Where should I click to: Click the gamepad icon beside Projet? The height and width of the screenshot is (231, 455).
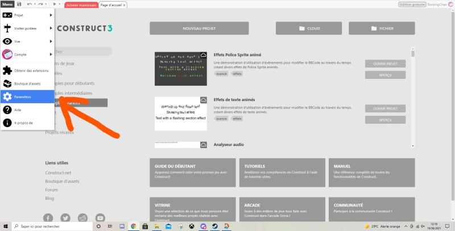click(7, 15)
